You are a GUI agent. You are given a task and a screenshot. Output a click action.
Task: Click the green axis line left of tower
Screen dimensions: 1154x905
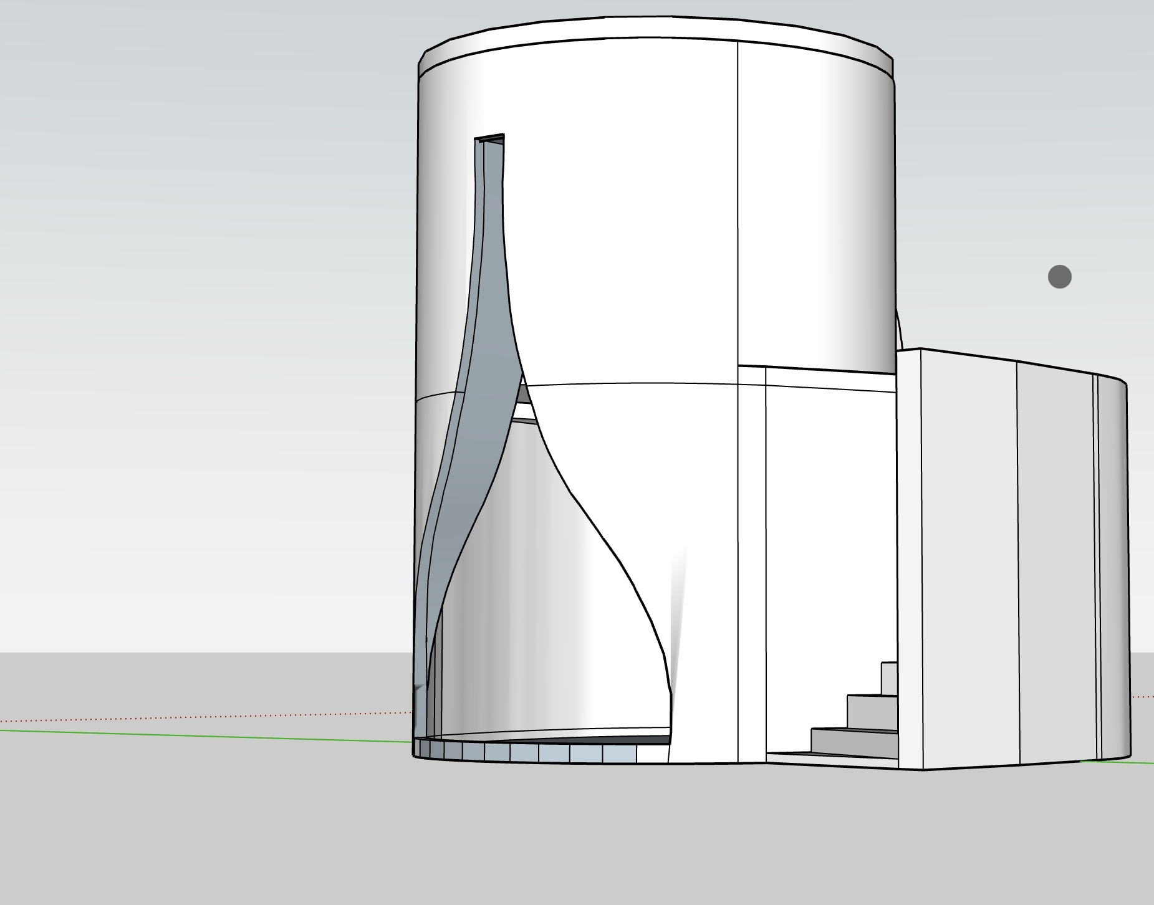[x=206, y=735]
